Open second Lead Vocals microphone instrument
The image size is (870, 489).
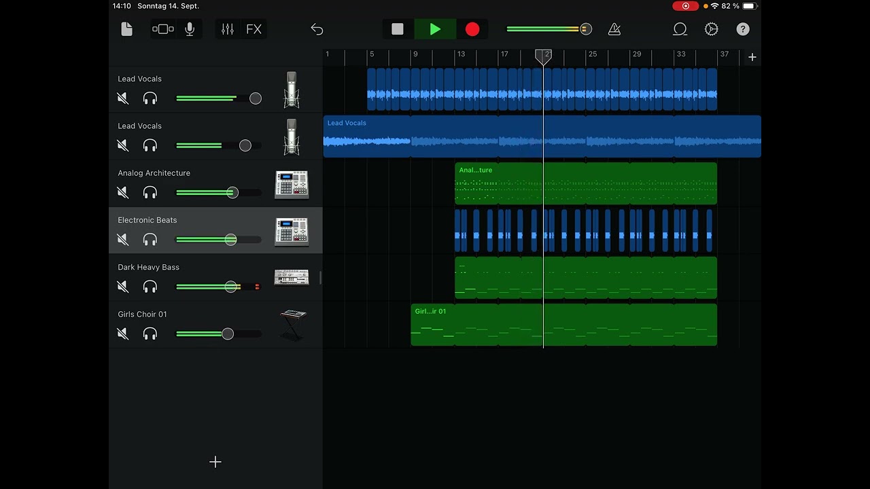point(292,137)
